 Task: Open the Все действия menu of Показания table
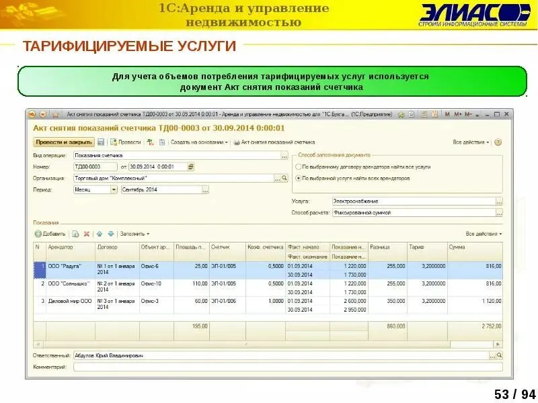[484, 234]
